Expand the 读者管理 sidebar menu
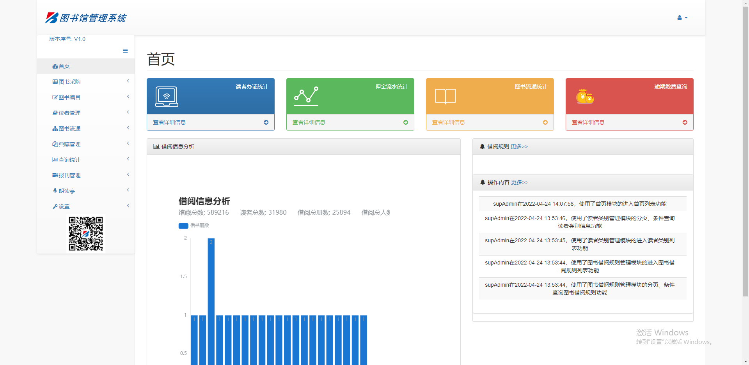749x365 pixels. (x=69, y=113)
